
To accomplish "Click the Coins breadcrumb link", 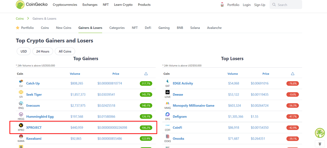I will click(20, 19).
